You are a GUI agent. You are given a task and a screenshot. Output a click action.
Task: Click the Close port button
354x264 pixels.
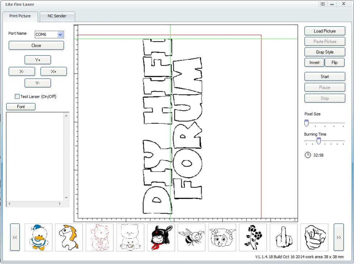click(x=36, y=45)
